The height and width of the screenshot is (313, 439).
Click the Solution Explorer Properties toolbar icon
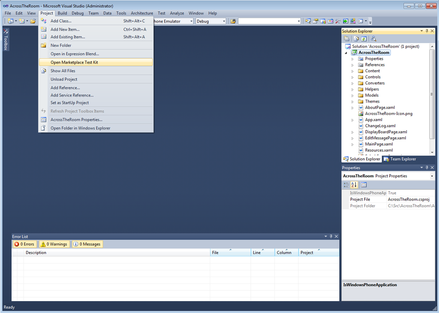[346, 39]
